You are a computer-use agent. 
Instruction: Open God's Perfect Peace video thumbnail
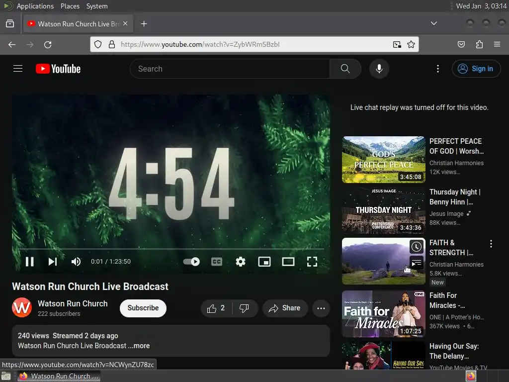coord(383,160)
